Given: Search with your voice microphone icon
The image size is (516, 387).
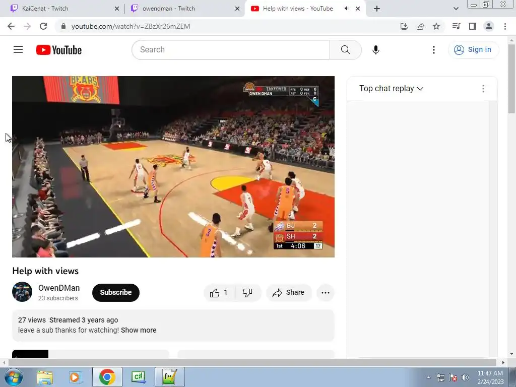Looking at the screenshot, I should (x=376, y=50).
